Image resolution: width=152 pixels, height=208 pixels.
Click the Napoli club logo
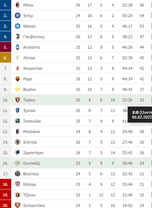click(x=17, y=26)
